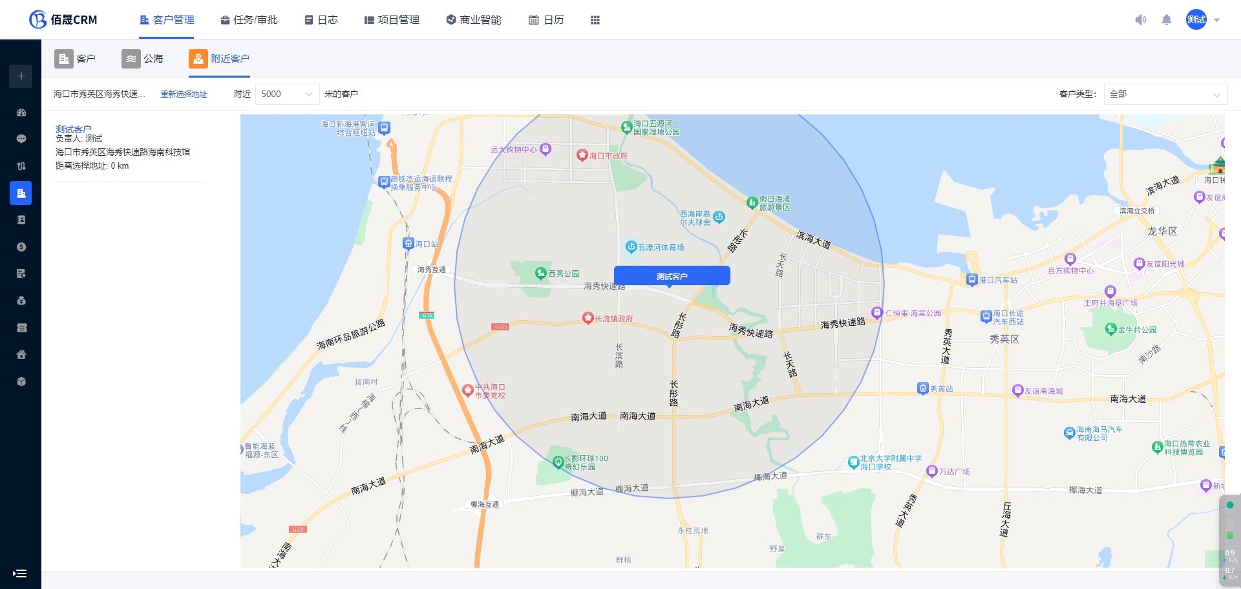Click the 万达广场 shopping marker
The height and width of the screenshot is (589, 1241).
click(x=932, y=471)
